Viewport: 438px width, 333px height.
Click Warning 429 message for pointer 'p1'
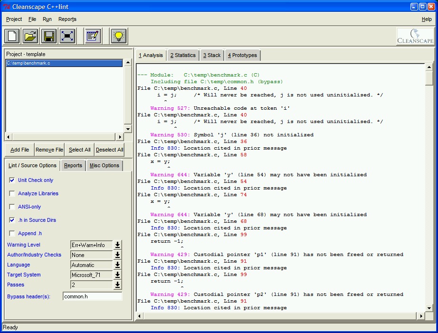tap(277, 255)
